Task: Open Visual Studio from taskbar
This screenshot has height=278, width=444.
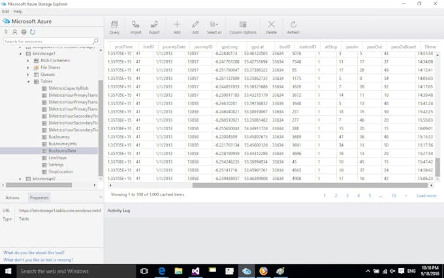Action: tap(195, 271)
